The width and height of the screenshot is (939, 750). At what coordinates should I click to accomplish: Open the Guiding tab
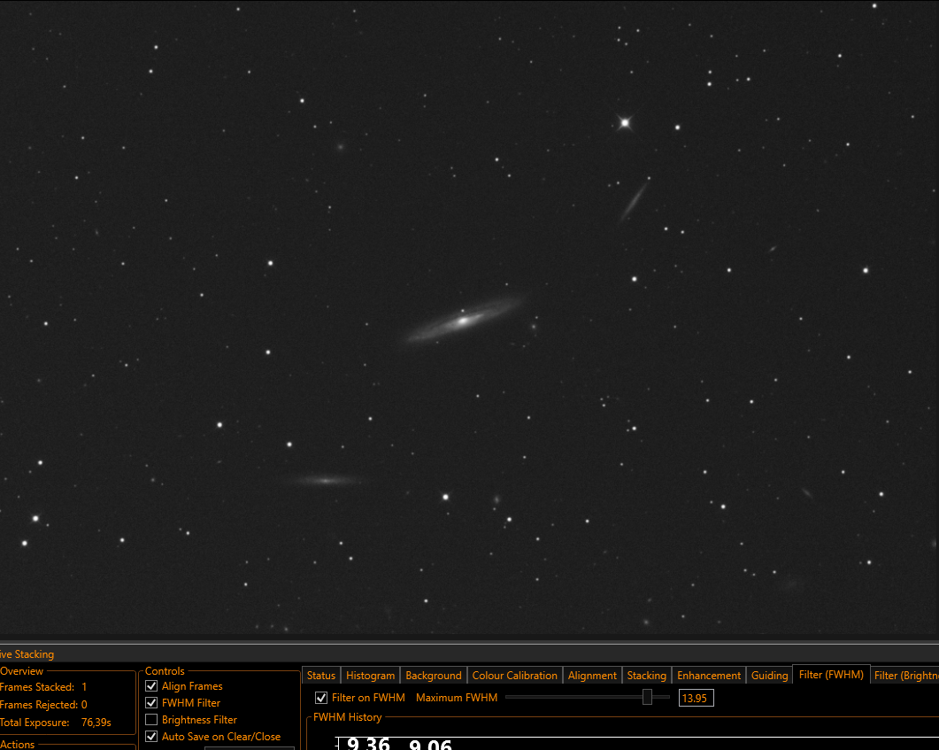pyautogui.click(x=769, y=675)
